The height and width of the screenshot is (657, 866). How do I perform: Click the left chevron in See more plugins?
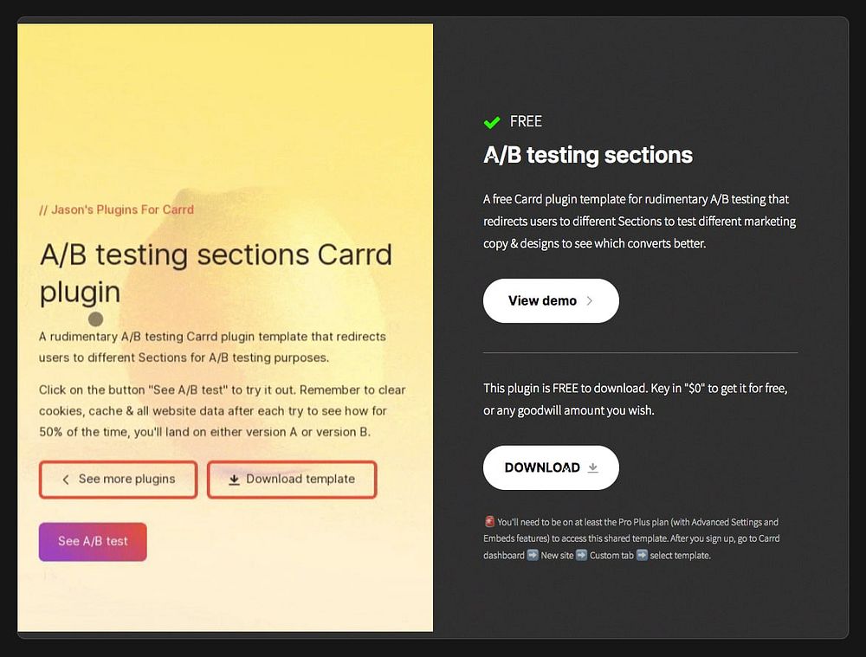[65, 480]
